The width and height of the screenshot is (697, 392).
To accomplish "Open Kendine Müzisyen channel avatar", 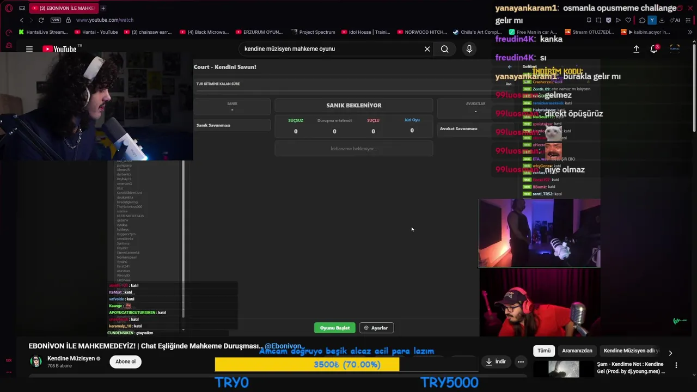I will 36,362.
